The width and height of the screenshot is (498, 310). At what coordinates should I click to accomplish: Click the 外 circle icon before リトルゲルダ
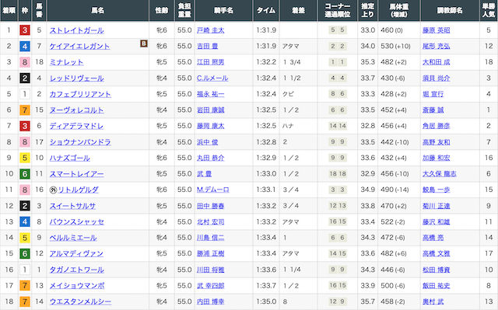pyautogui.click(x=53, y=190)
